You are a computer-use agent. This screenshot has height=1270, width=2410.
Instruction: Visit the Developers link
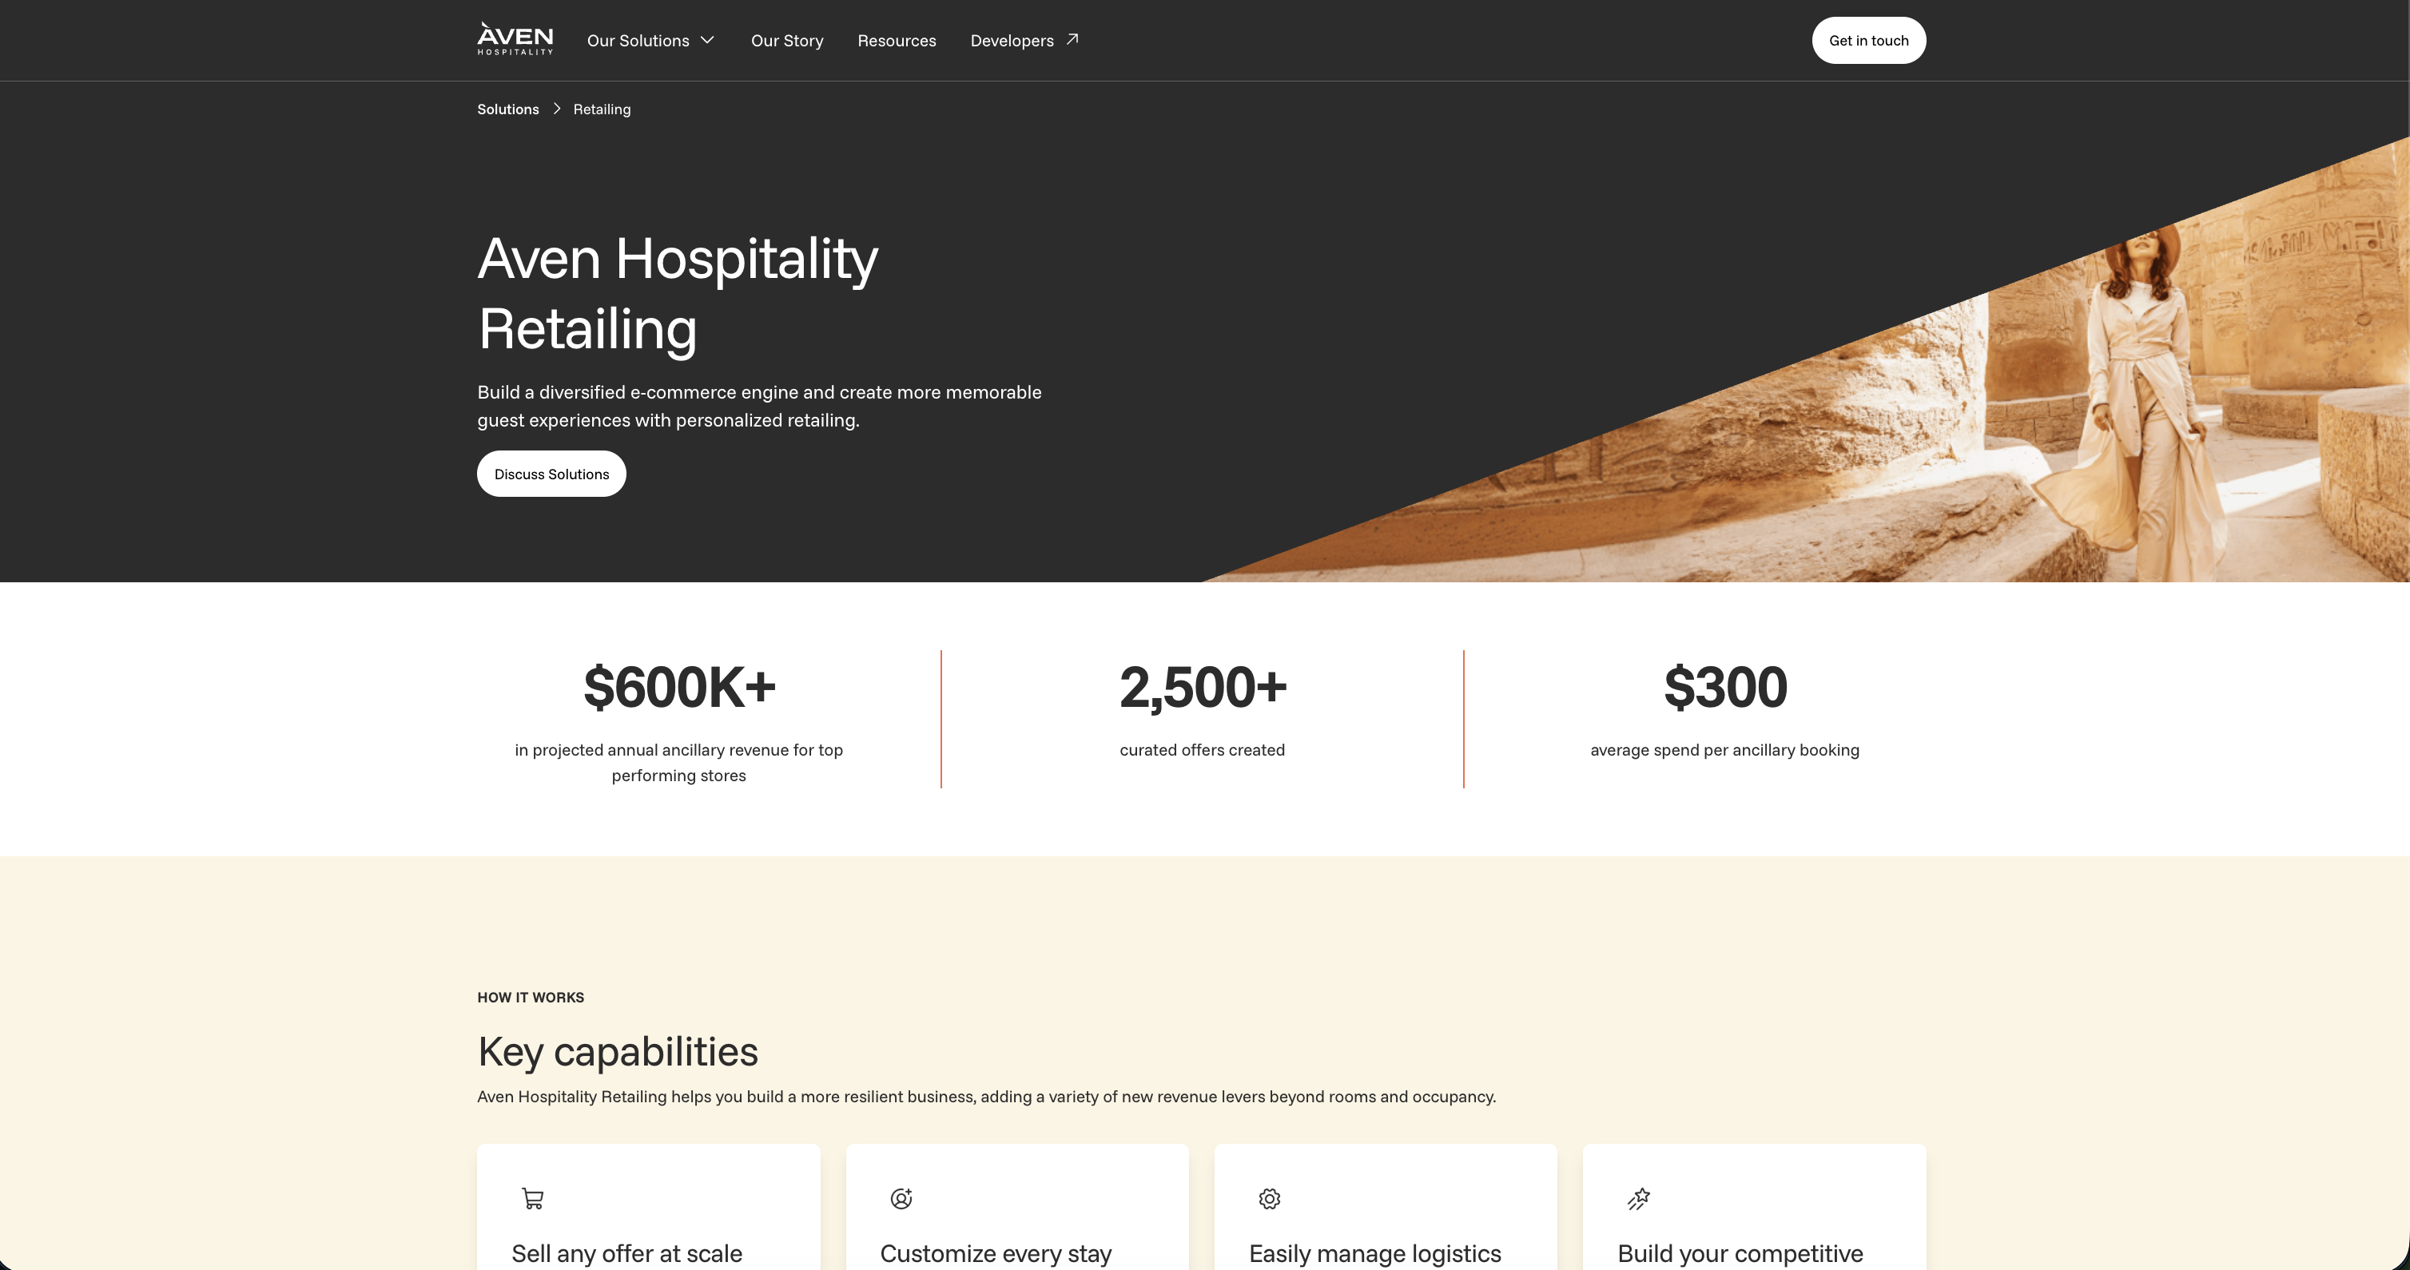[x=1012, y=40]
